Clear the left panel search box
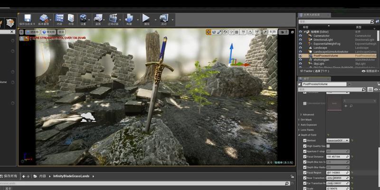The width and height of the screenshot is (380, 190). [x=11, y=32]
